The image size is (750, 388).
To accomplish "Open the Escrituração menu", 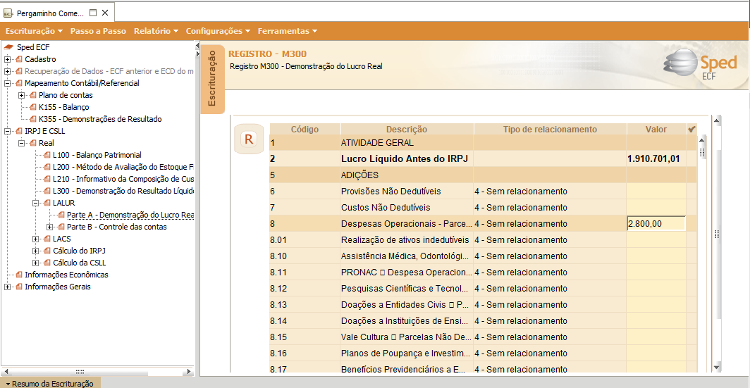I will point(35,31).
